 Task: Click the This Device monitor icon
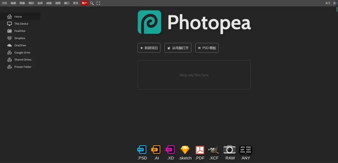coord(9,24)
